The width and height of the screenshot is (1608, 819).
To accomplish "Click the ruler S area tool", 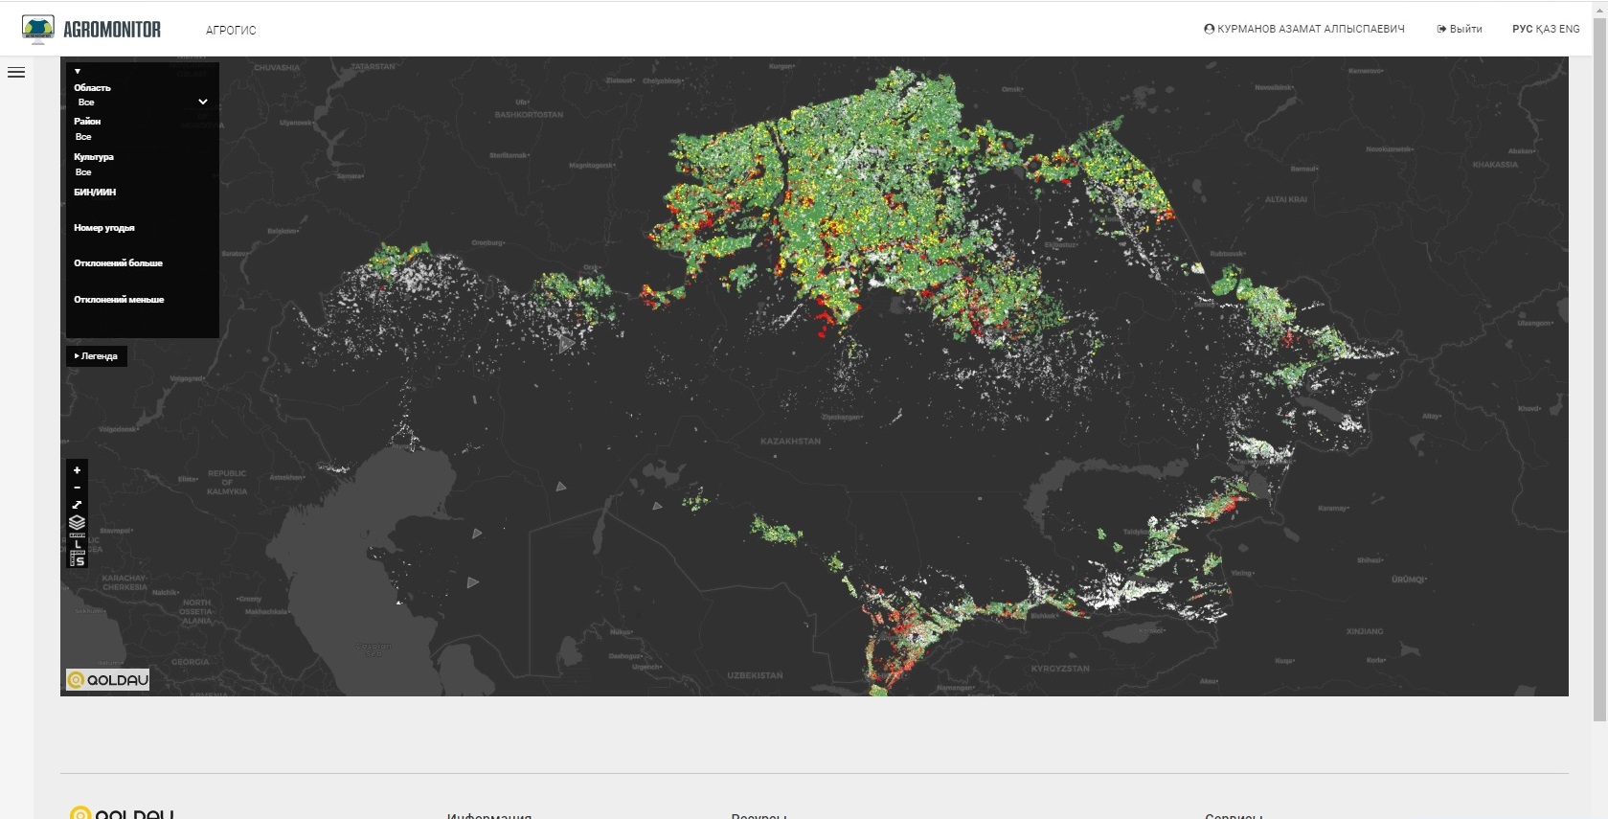I will (78, 559).
